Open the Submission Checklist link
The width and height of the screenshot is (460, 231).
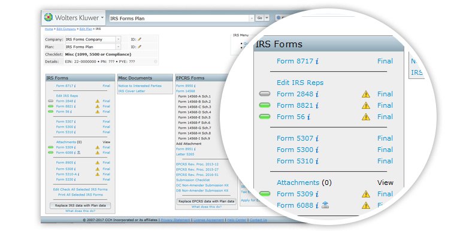[x=193, y=180]
